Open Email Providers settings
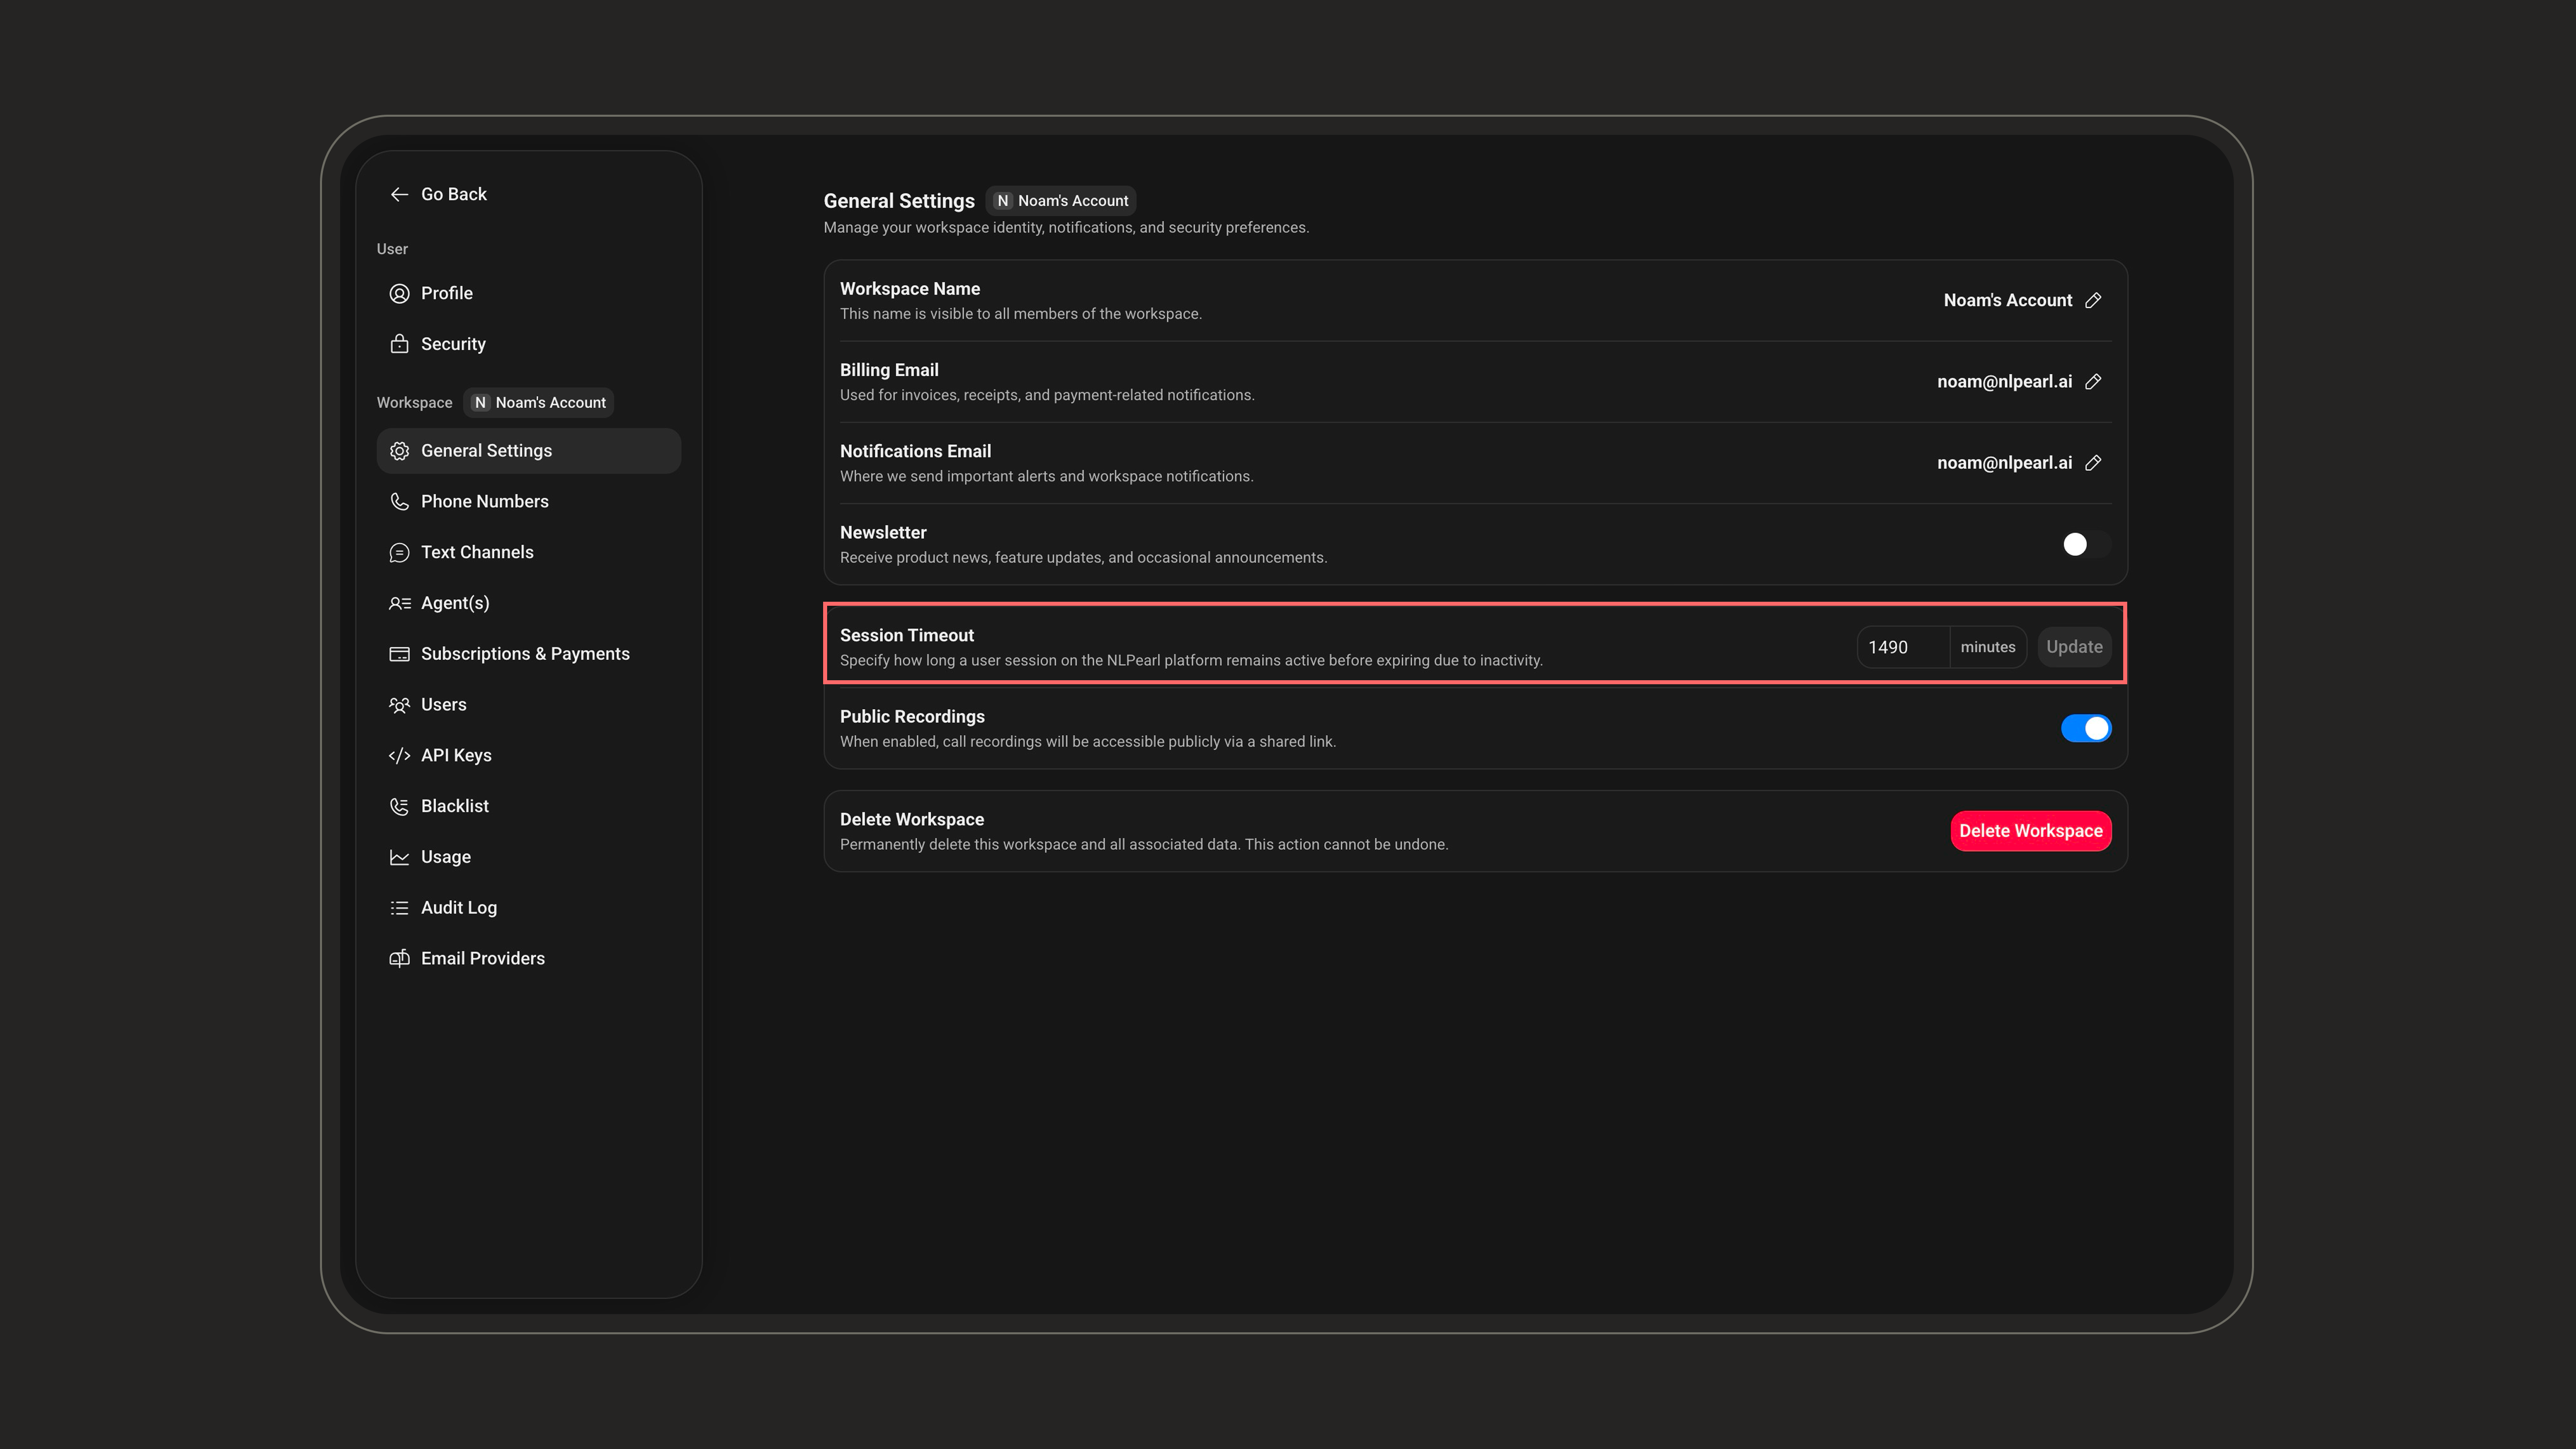This screenshot has height=1449, width=2576. tap(528, 958)
